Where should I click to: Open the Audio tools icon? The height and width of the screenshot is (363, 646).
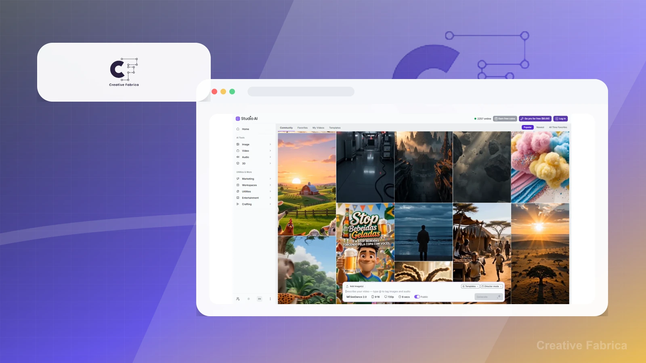pyautogui.click(x=238, y=157)
